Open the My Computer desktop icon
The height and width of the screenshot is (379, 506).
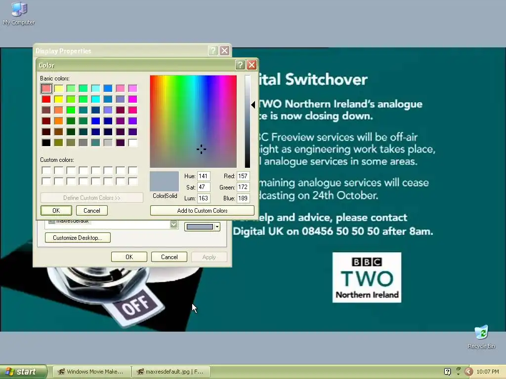pyautogui.click(x=19, y=14)
